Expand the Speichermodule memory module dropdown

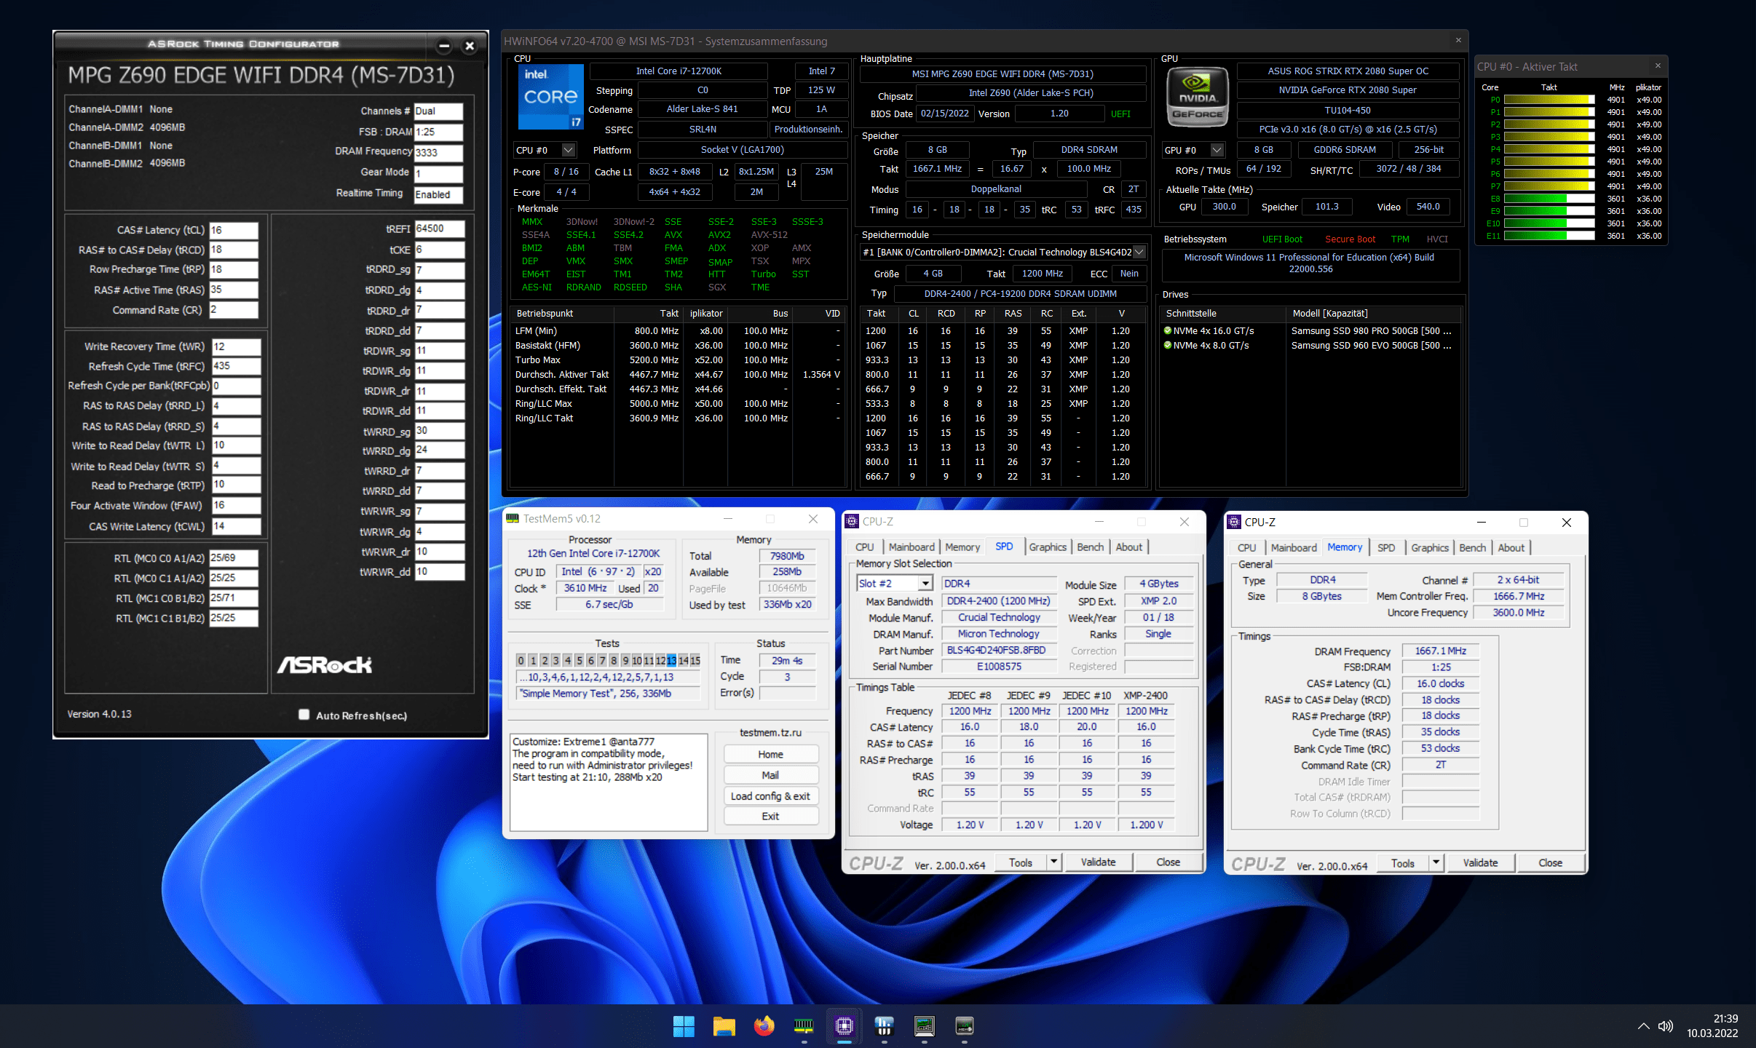point(1139,252)
